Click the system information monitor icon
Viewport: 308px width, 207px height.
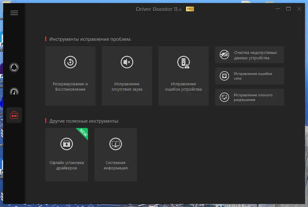116,144
